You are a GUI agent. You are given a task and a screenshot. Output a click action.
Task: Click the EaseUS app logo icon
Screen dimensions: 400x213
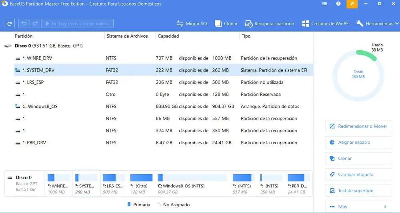point(4,4)
